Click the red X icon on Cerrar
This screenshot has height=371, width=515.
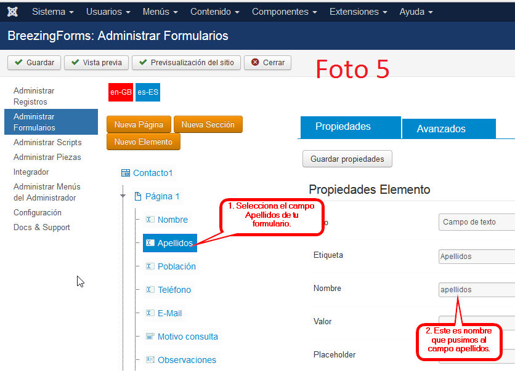click(x=255, y=62)
